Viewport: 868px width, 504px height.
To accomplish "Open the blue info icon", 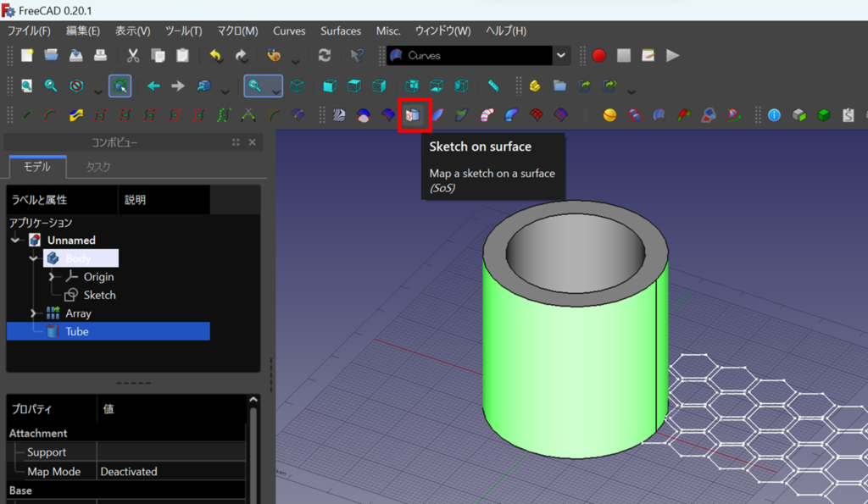I will pos(775,115).
